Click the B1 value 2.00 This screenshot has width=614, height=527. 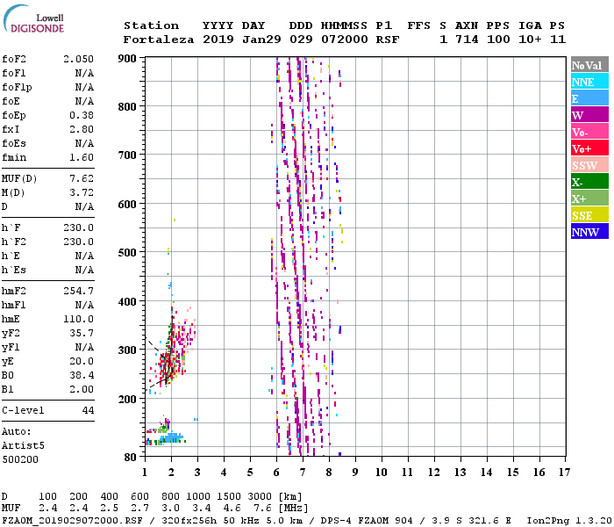point(82,389)
